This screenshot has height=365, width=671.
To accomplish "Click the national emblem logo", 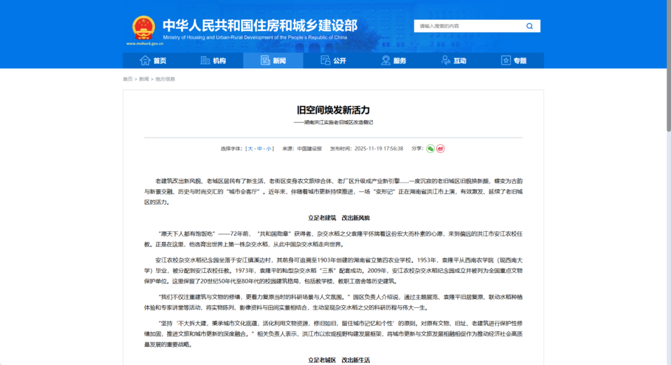I will [144, 28].
